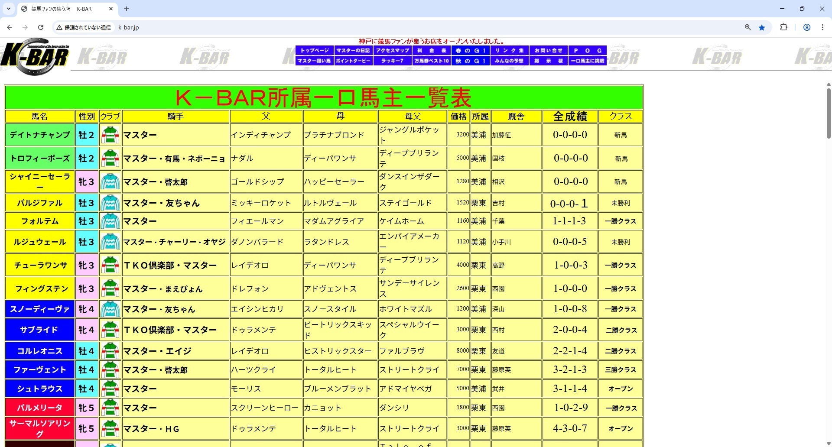Open the アクセスマップ menu button
The image size is (832, 447).
[x=393, y=51]
